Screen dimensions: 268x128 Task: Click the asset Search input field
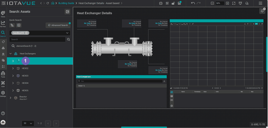point(37,39)
